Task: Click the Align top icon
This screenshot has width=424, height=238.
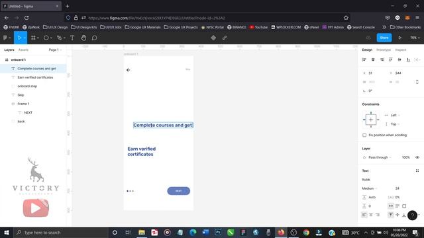Action: pyautogui.click(x=391, y=59)
